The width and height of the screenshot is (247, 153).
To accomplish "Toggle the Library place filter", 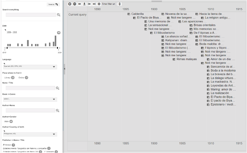I will (7, 78).
